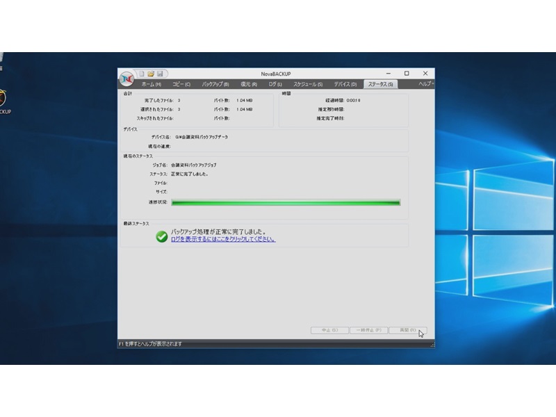Switch to the コピー (Copy) tab
Viewport: 556px width, 417px height.
click(181, 84)
